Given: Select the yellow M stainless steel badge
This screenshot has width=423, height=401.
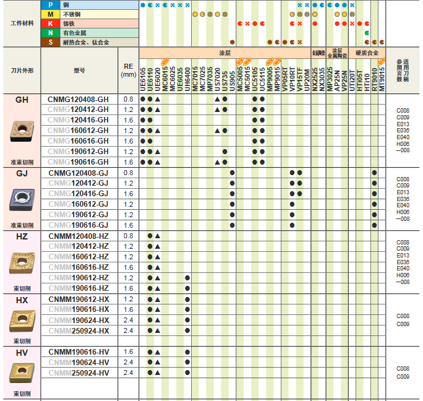Looking at the screenshot, I should point(50,14).
